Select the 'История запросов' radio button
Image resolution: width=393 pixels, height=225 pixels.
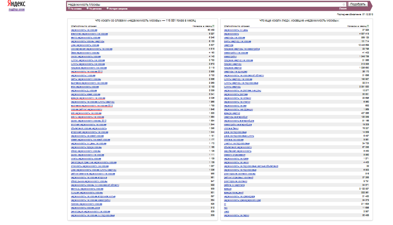[x=107, y=8]
